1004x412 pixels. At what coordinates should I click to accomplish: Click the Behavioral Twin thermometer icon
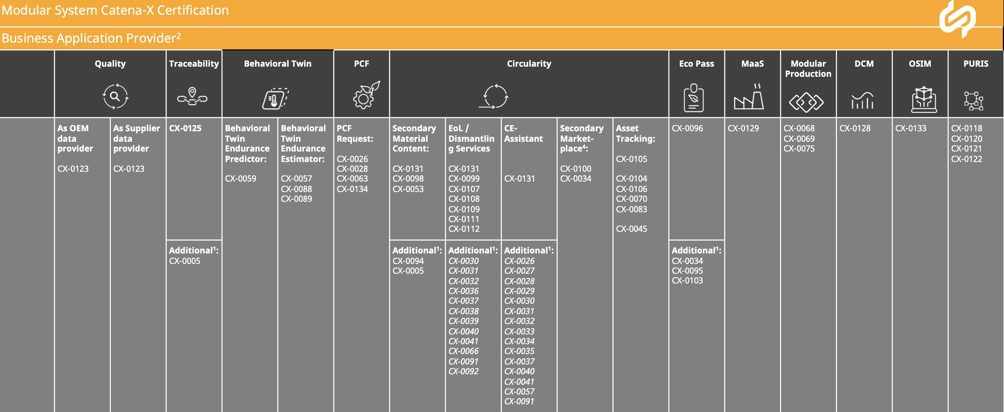[x=275, y=98]
